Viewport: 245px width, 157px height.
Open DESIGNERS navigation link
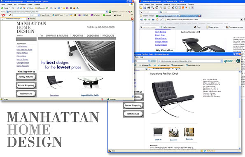pos(93,36)
